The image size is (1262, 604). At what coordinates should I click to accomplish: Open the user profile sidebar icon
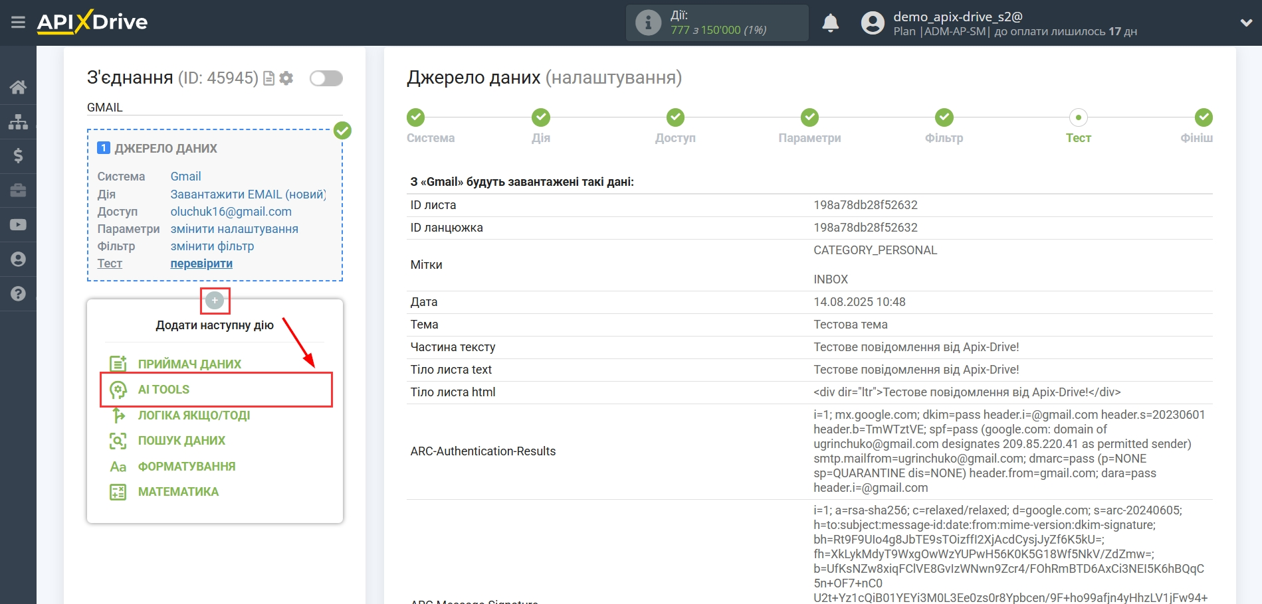(18, 259)
